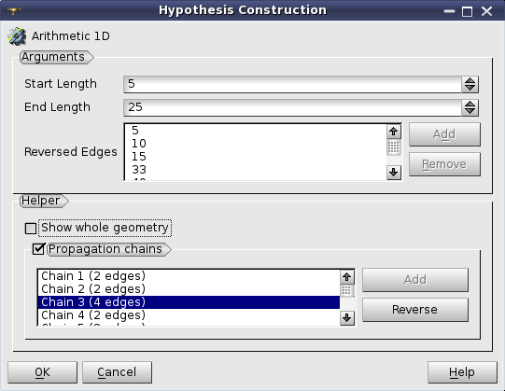Click the Reversed Edges scrollbar handle
This screenshot has height=391, width=505.
click(394, 147)
